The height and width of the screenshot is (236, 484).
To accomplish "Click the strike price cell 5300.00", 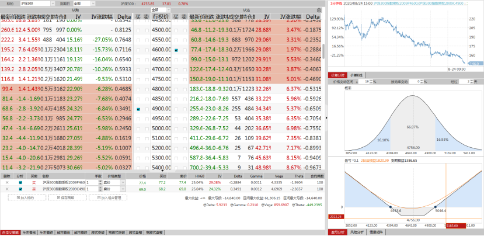I will (161, 159).
